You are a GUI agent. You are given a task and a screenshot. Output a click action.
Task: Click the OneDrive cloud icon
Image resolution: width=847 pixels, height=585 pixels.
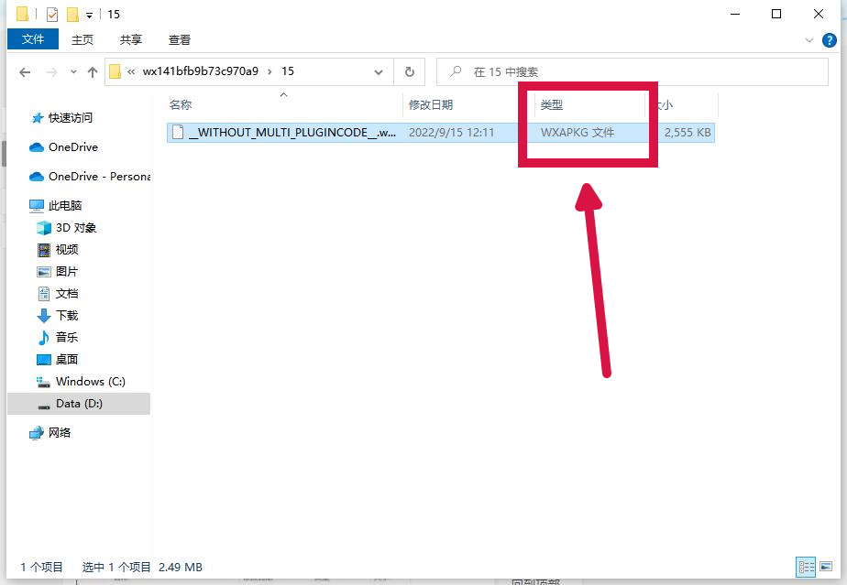[x=36, y=147]
